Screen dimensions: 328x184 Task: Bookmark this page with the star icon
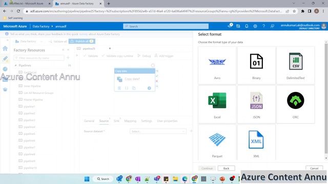coord(294,11)
